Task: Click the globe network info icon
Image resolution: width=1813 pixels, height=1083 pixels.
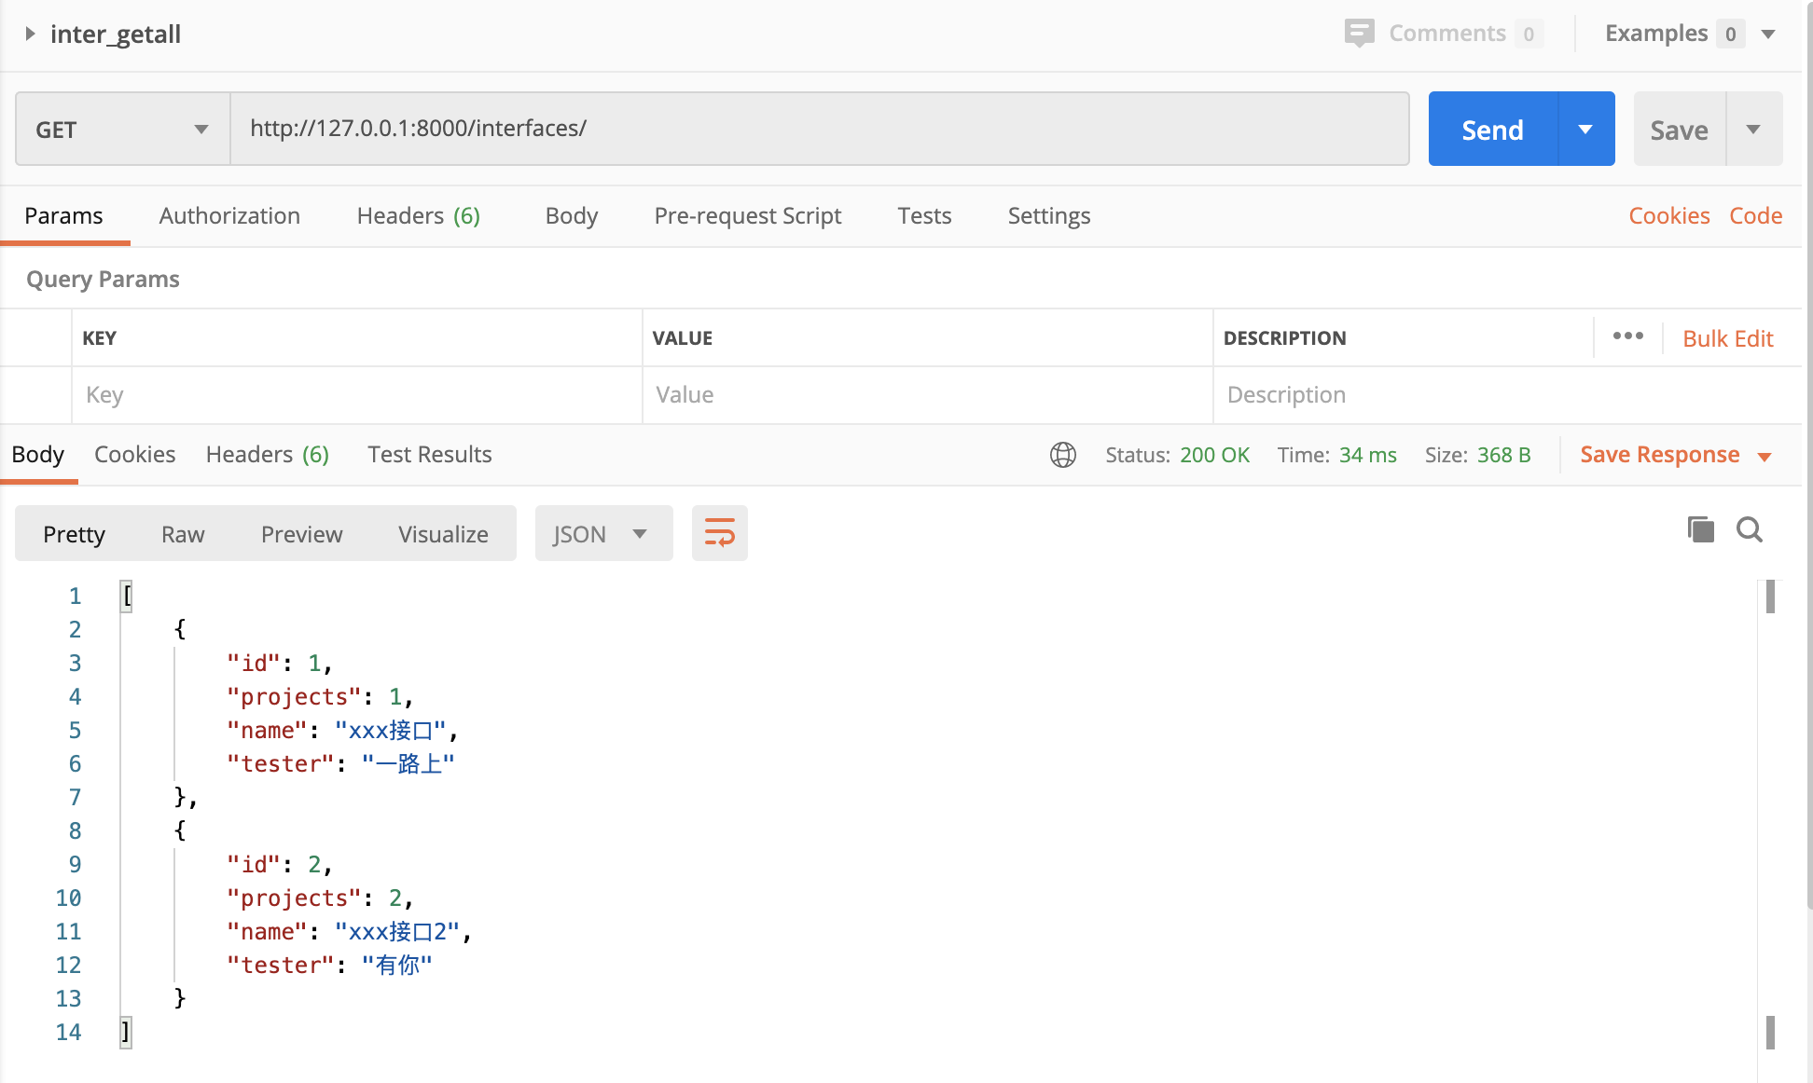Action: pos(1062,455)
